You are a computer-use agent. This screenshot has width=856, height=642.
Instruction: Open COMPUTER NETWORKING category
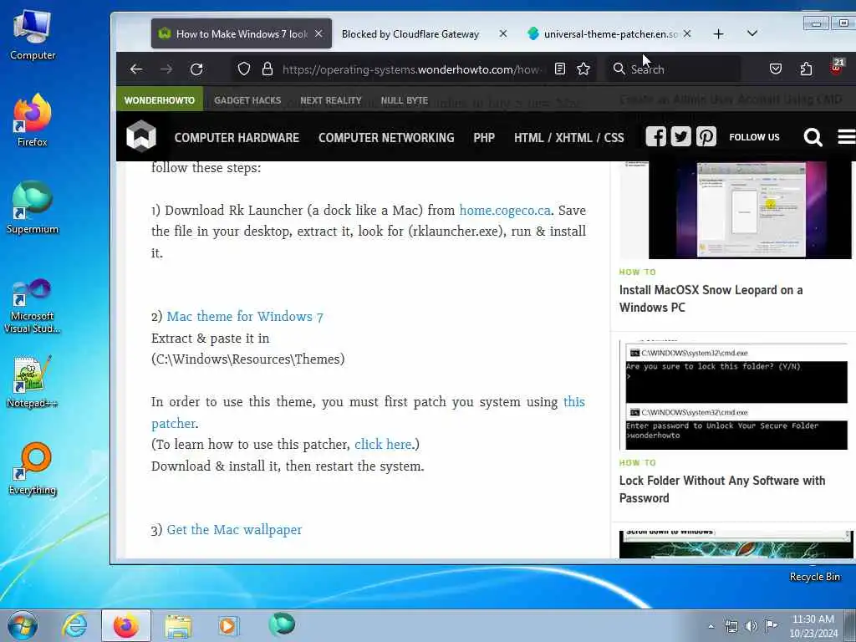tap(386, 138)
